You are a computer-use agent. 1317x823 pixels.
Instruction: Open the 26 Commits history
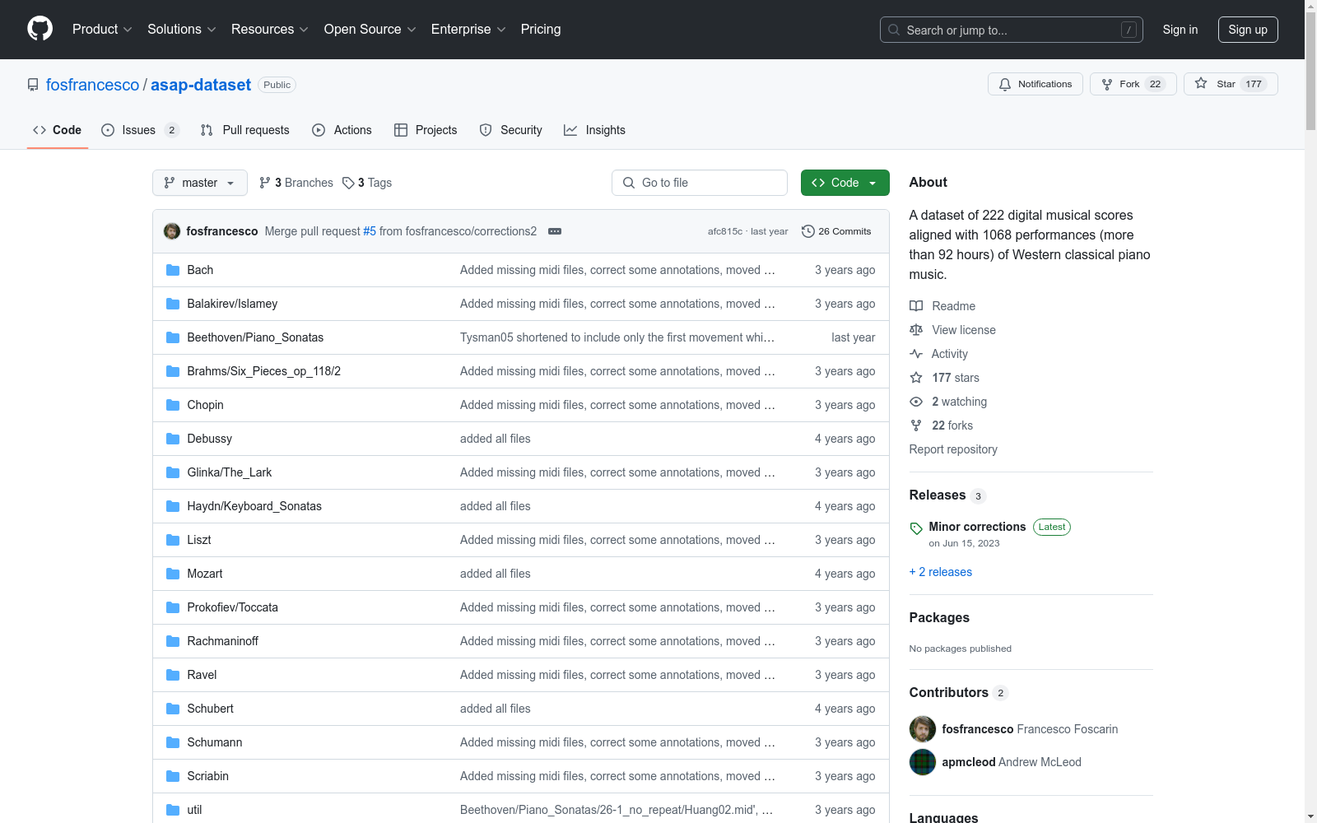tap(836, 231)
